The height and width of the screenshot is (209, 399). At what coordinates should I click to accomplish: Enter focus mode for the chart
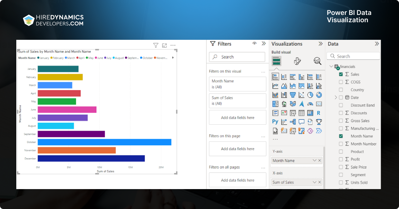click(164, 45)
